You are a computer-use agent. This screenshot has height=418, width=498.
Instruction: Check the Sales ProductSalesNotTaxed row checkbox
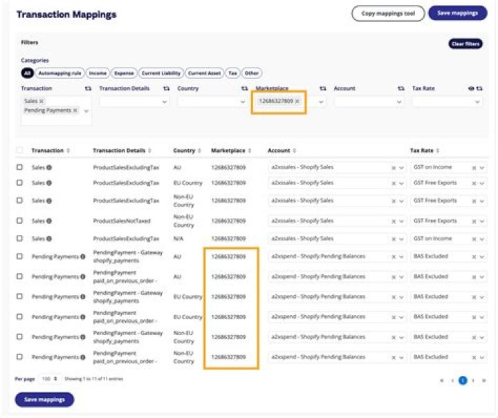pyautogui.click(x=19, y=221)
